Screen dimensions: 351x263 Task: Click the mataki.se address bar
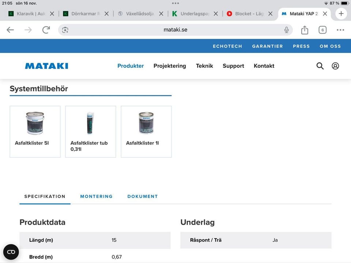tap(175, 30)
